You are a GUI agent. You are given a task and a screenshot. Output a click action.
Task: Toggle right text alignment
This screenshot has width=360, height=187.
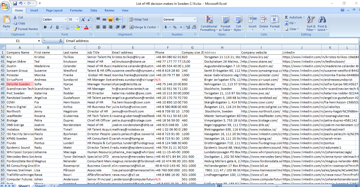(110, 27)
